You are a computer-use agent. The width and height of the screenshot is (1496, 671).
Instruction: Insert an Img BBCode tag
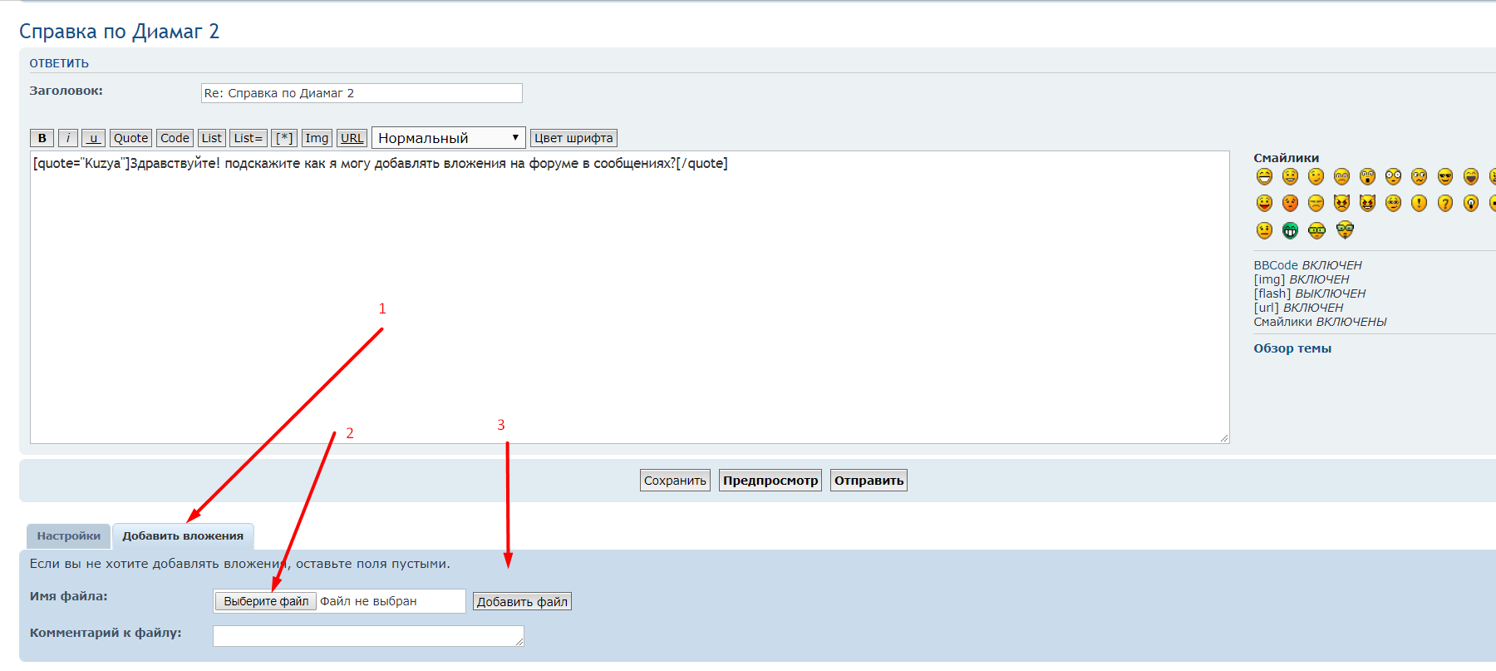[317, 138]
